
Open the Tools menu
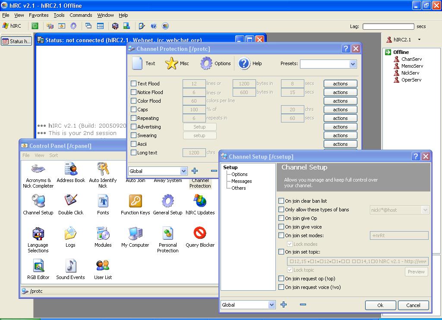coord(59,15)
